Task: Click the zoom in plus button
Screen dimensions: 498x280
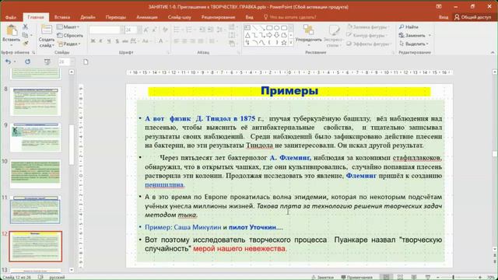Action: point(480,277)
